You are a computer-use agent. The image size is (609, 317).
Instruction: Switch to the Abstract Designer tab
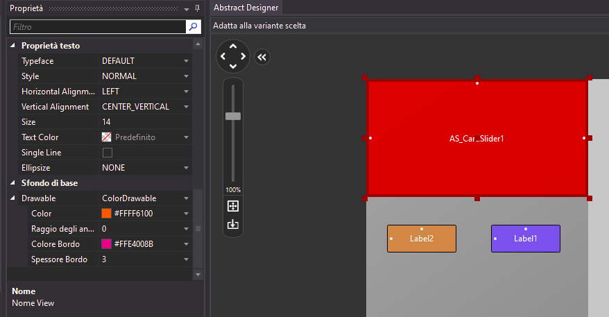pyautogui.click(x=246, y=8)
